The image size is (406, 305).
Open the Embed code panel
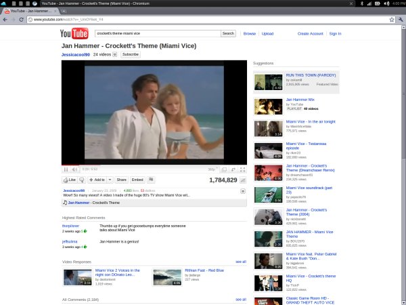(137, 180)
